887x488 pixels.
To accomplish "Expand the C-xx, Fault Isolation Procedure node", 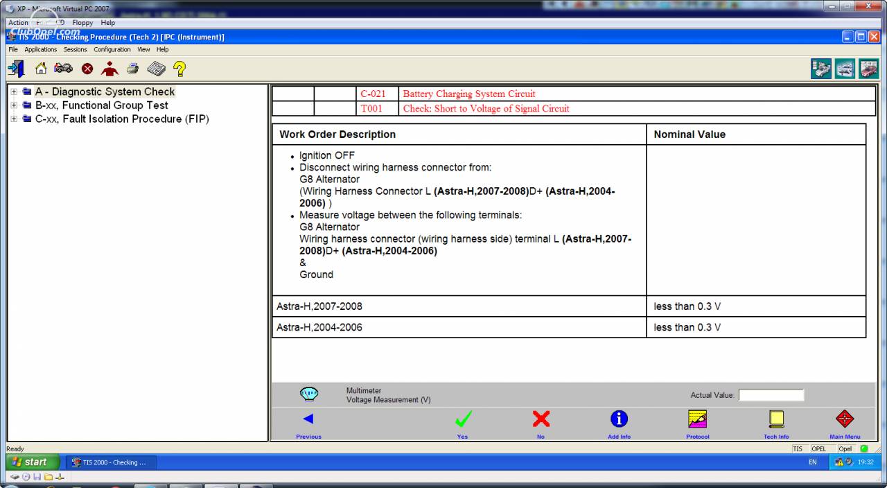I will point(14,119).
